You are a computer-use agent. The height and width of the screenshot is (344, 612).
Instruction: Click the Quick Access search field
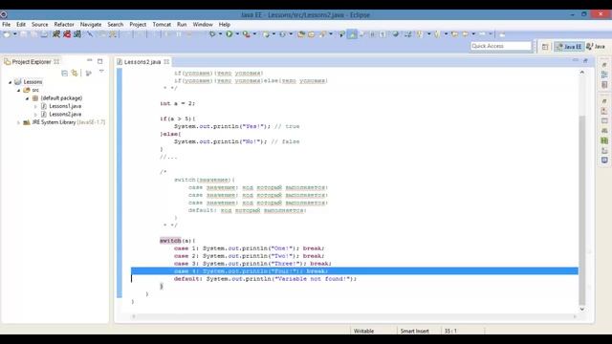click(501, 46)
